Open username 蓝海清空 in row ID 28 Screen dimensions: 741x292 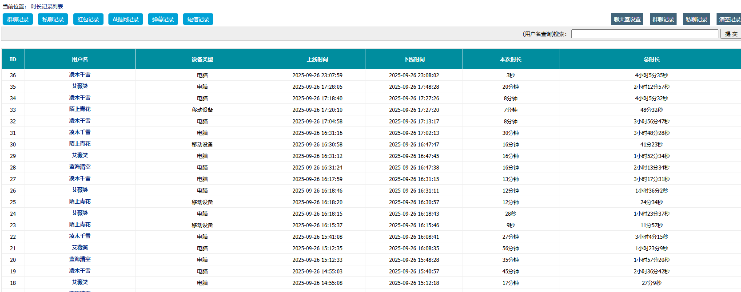click(80, 167)
